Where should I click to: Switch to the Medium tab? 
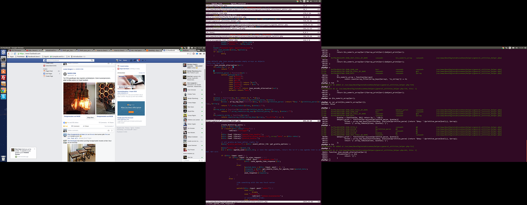tap(188, 51)
